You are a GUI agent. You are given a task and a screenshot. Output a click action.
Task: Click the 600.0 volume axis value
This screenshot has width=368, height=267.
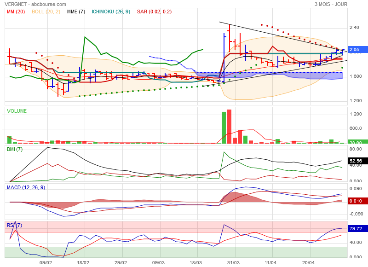(x=356, y=128)
